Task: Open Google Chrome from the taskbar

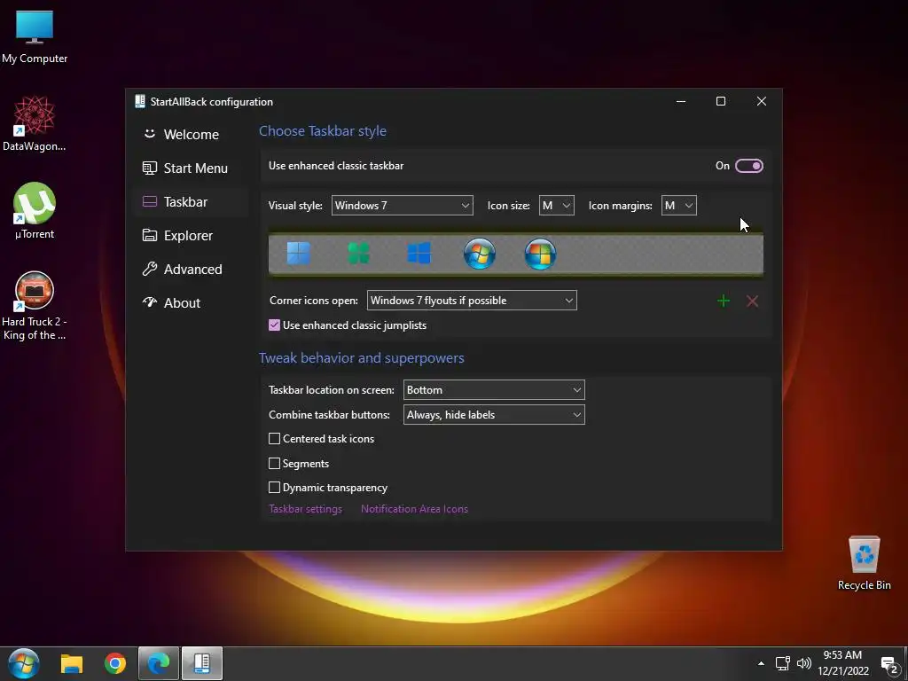Action: 115,663
